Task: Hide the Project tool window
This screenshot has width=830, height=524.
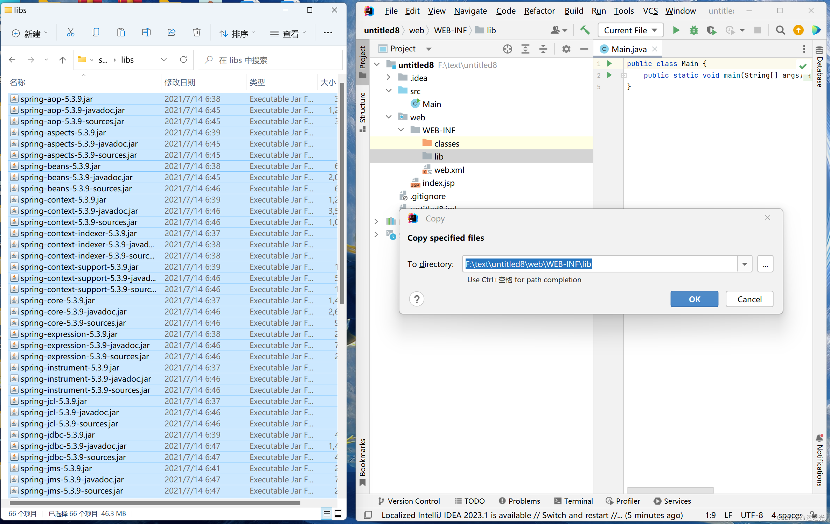Action: [x=584, y=49]
